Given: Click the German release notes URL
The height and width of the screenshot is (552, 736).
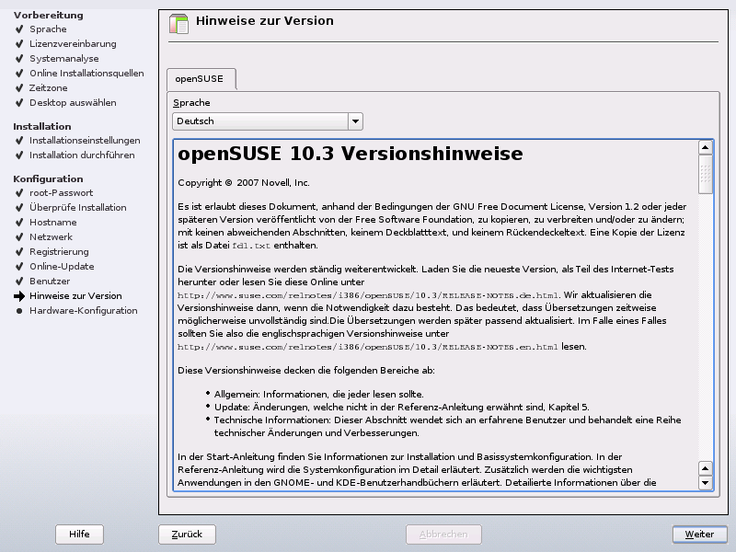Looking at the screenshot, I should tap(368, 295).
